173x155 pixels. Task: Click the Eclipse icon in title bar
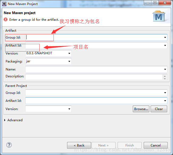4,4
